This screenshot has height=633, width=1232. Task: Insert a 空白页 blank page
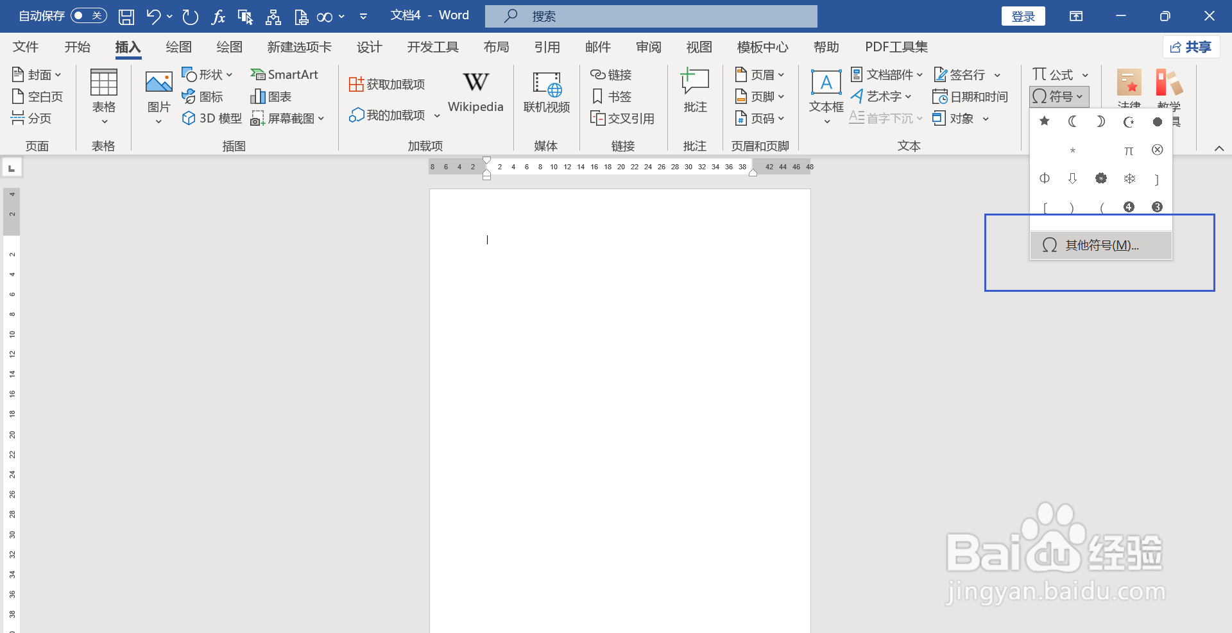[37, 97]
